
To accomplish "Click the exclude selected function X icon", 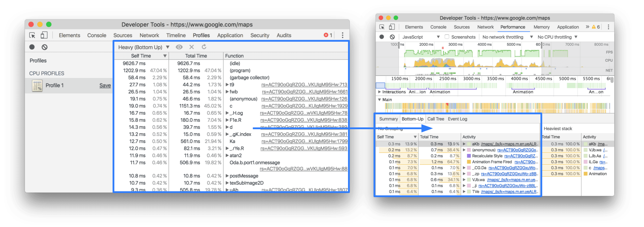I will point(191,47).
